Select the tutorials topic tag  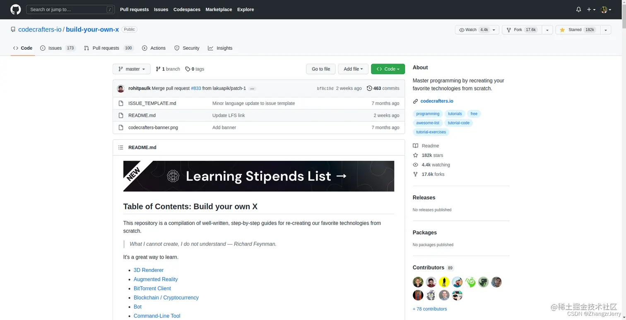pos(455,114)
